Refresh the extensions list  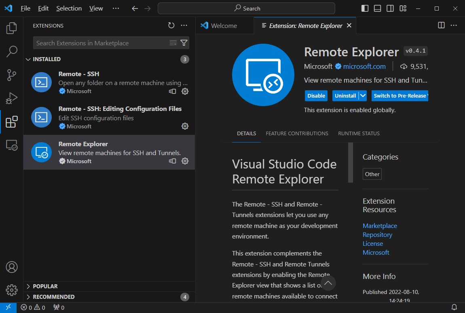point(171,25)
